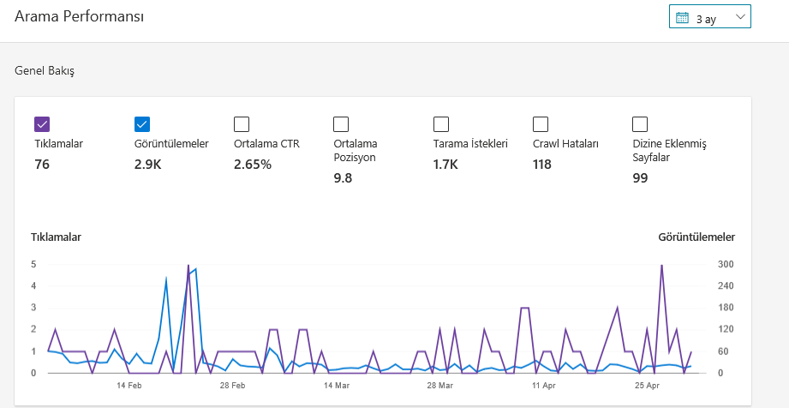The width and height of the screenshot is (789, 408).
Task: Click the 14 Feb chart date label
Action: coord(129,386)
